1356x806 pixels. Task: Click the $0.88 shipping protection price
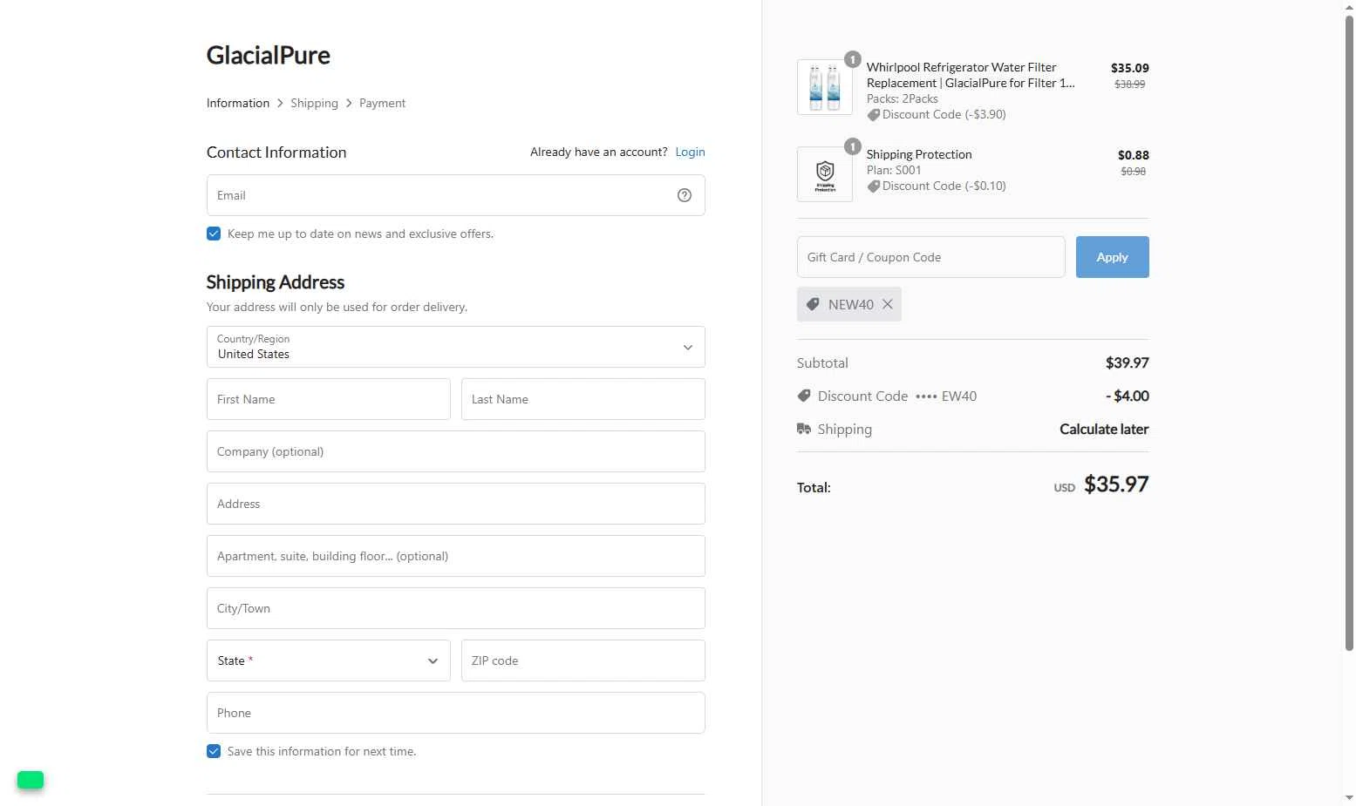pyautogui.click(x=1133, y=155)
